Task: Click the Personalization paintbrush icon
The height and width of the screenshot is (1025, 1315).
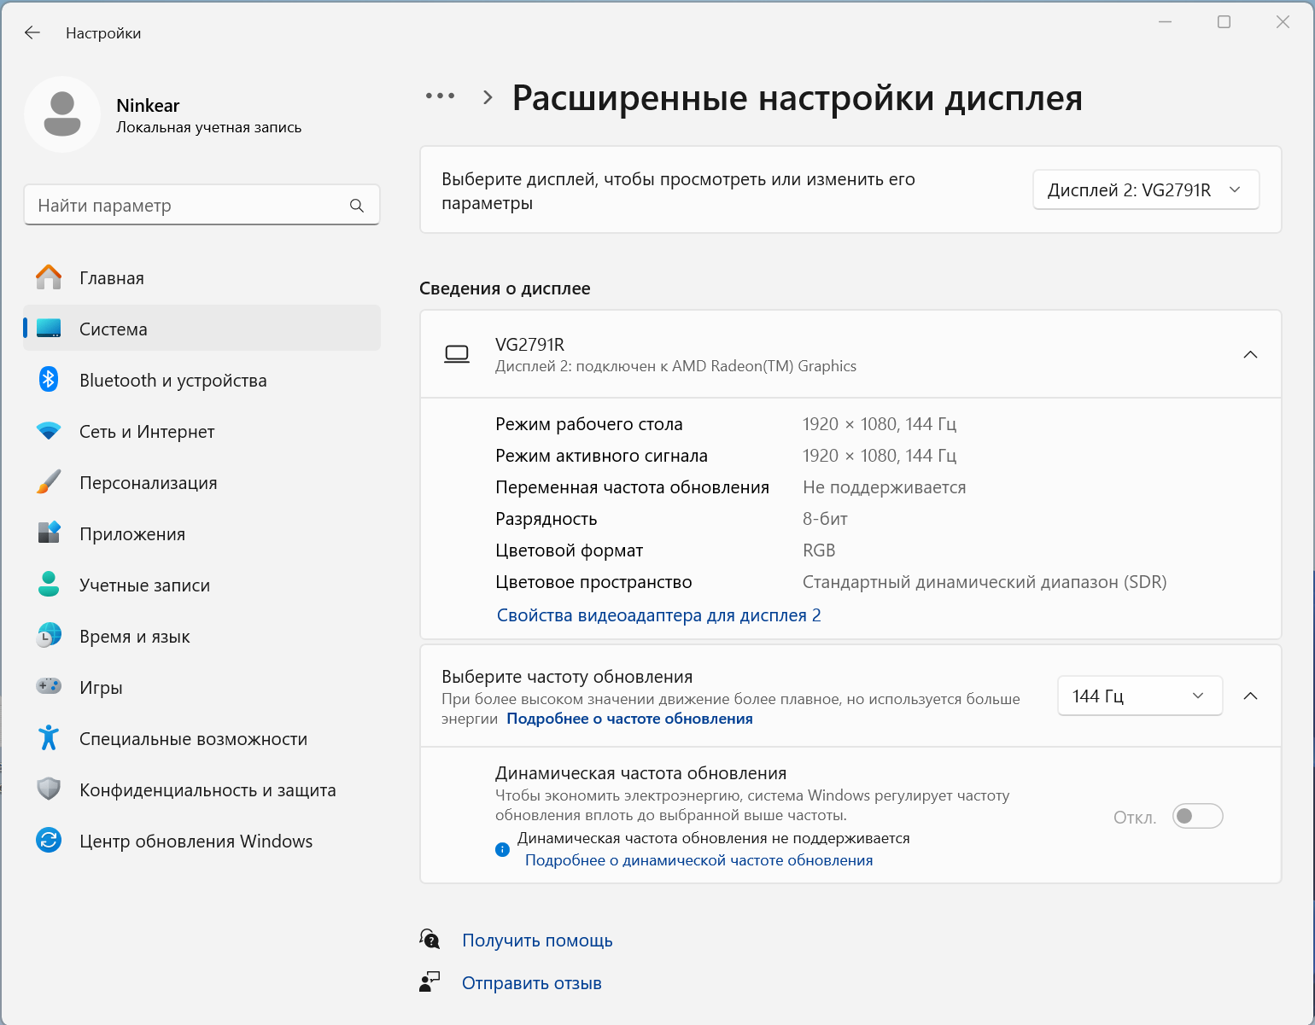Action: point(49,482)
